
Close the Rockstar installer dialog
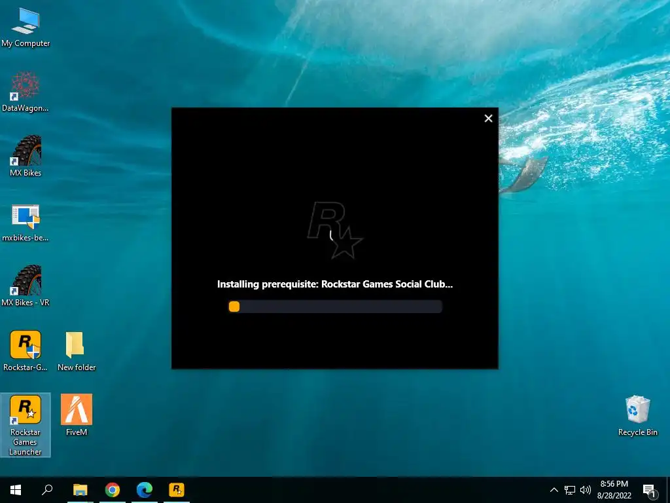tap(488, 119)
